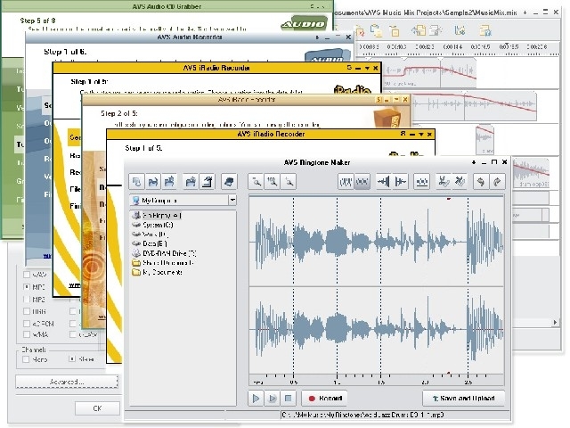Viewport: 570px width, 428px height.
Task: Click the upload arrow icon in Ringtone Maker toolbar
Action: coord(208,181)
